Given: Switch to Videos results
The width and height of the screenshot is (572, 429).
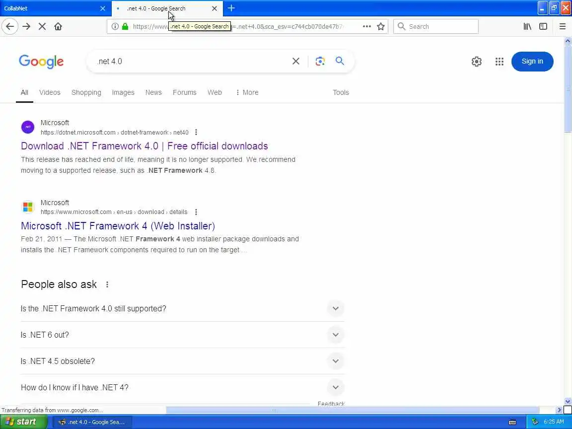Looking at the screenshot, I should click(x=50, y=93).
